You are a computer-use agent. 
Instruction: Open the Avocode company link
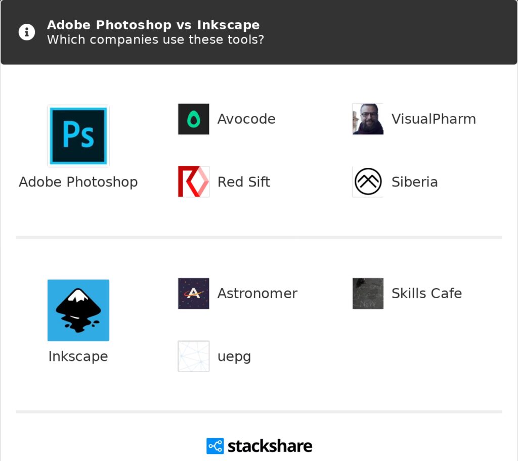246,119
